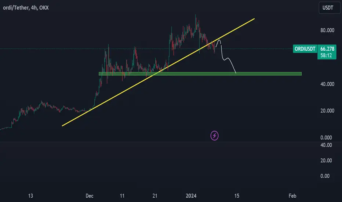The image size is (342, 202).
Task: Click the 13 date on time axis
Action: [x=30, y=196]
